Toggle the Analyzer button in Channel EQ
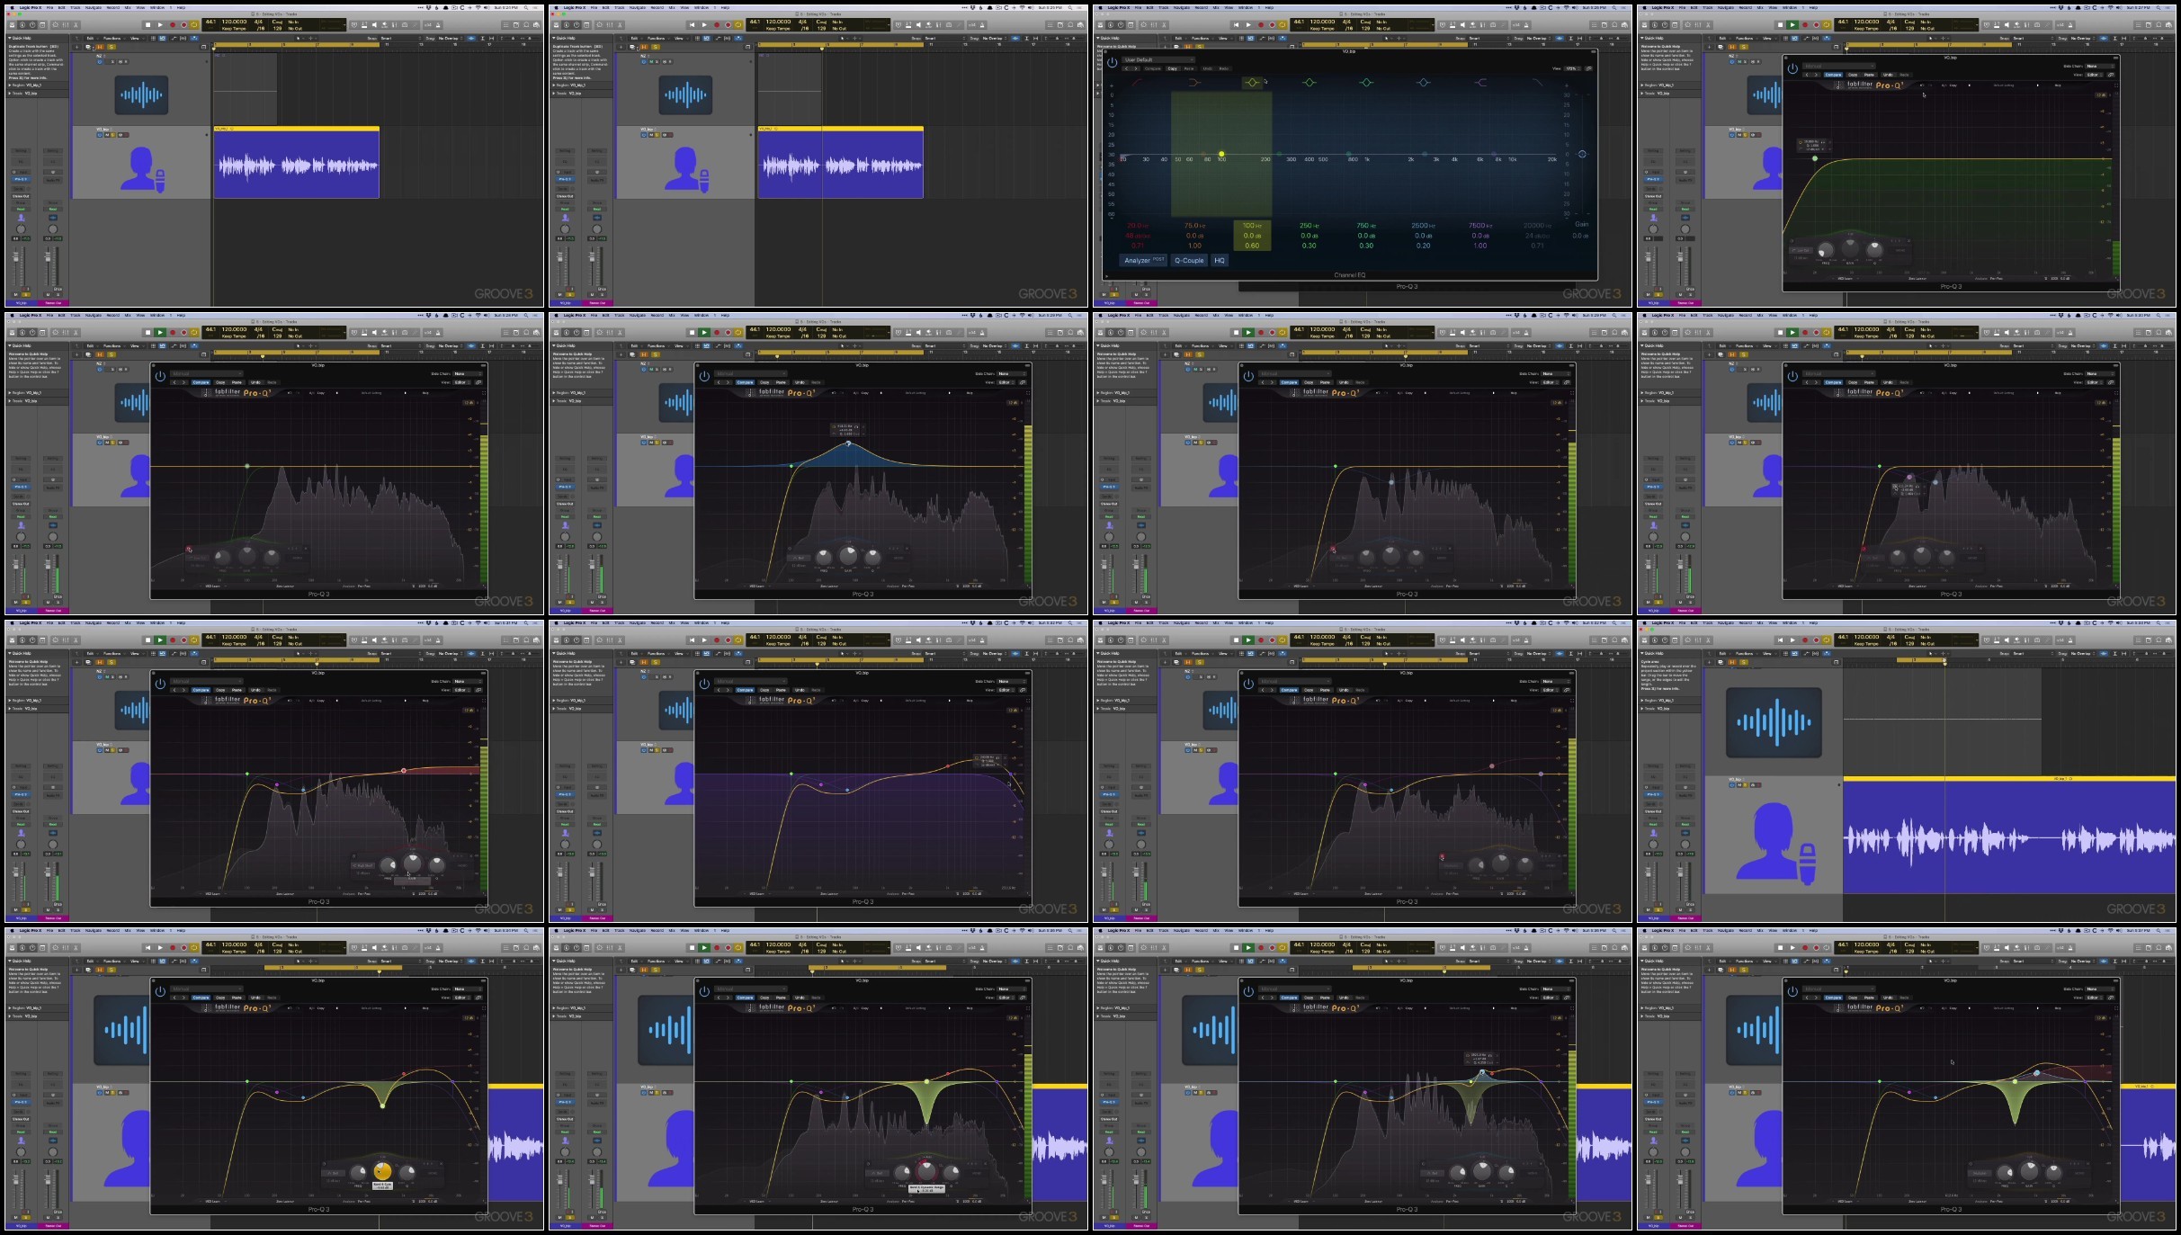The height and width of the screenshot is (1235, 2181). click(x=1143, y=260)
